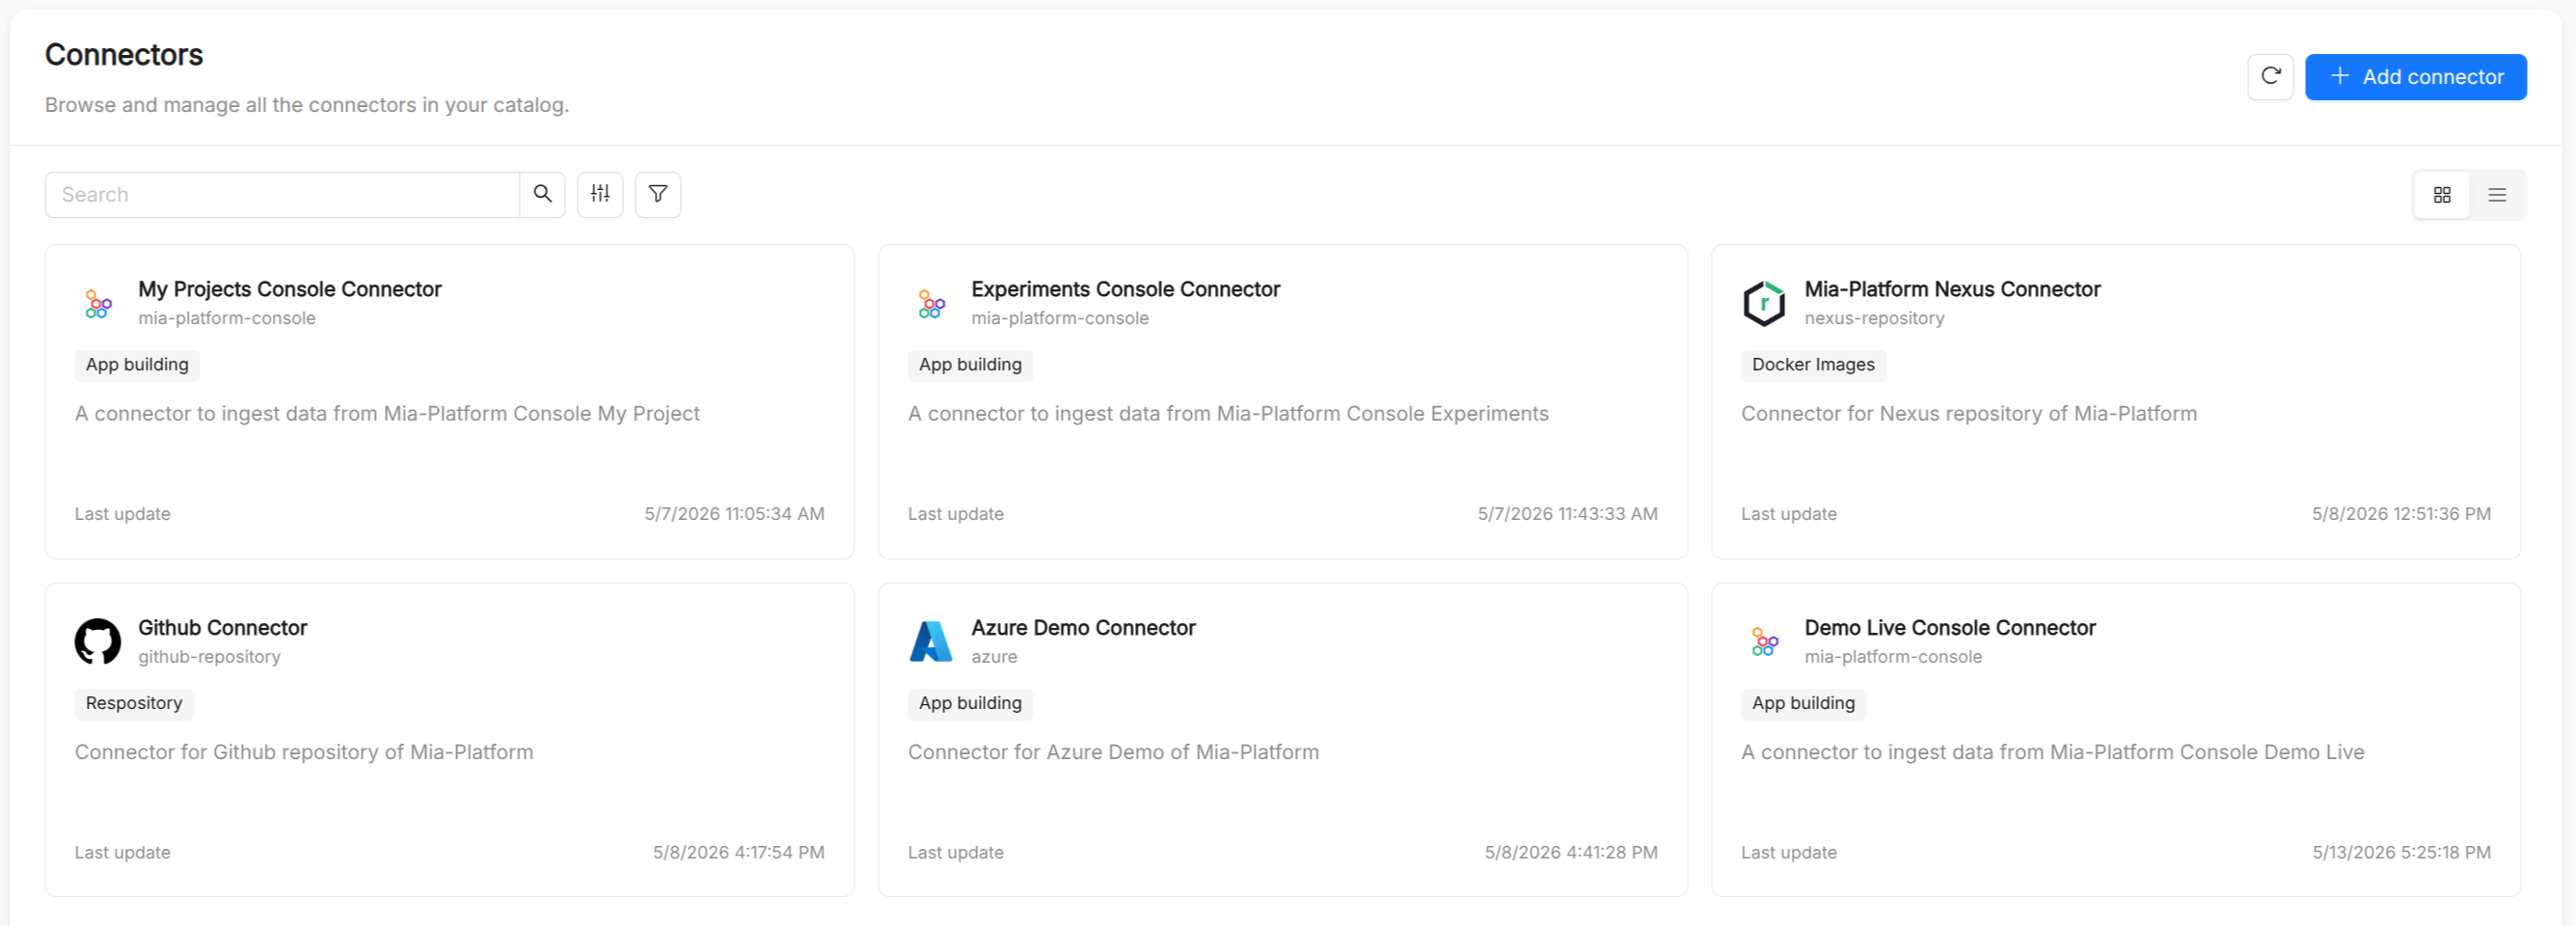Open My Projects Console Connector title
Image resolution: width=2576 pixels, height=926 pixels.
[290, 289]
